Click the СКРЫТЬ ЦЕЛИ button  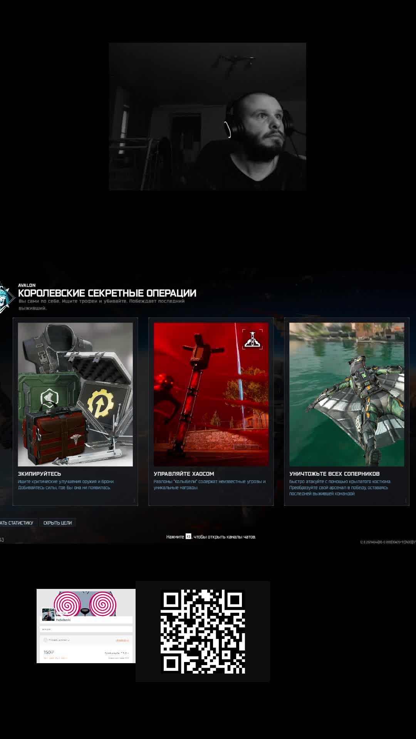pos(57,523)
